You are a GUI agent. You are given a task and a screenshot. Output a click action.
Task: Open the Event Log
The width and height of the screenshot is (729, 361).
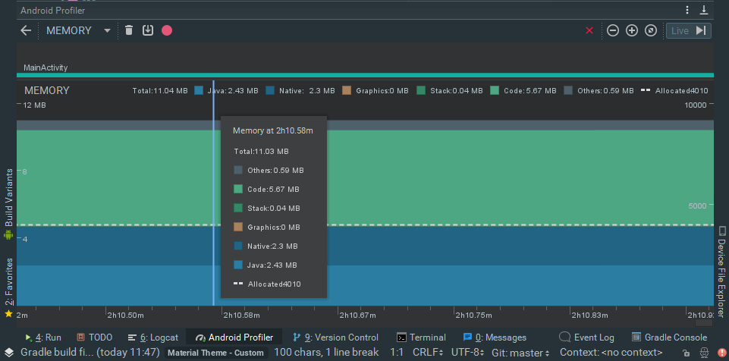tap(586, 337)
